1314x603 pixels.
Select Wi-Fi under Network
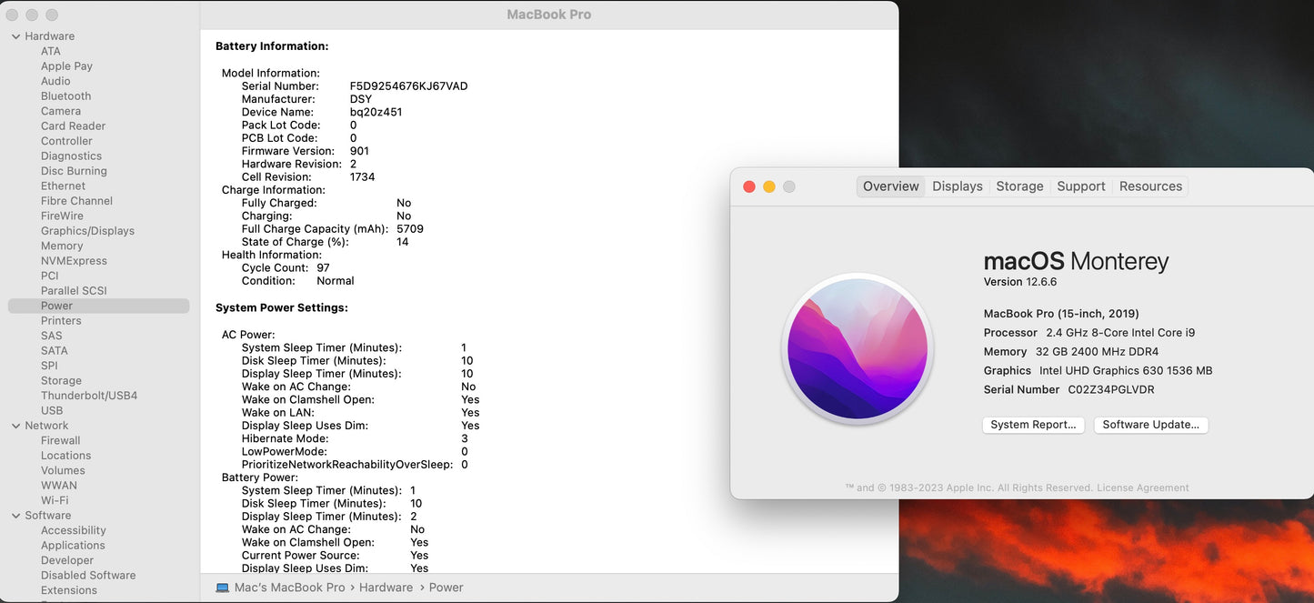click(x=55, y=500)
